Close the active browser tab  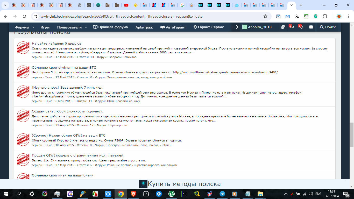tap(292, 5)
